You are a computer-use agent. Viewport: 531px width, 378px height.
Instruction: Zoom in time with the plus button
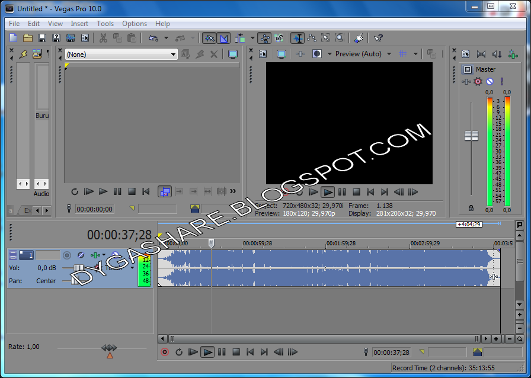point(496,339)
